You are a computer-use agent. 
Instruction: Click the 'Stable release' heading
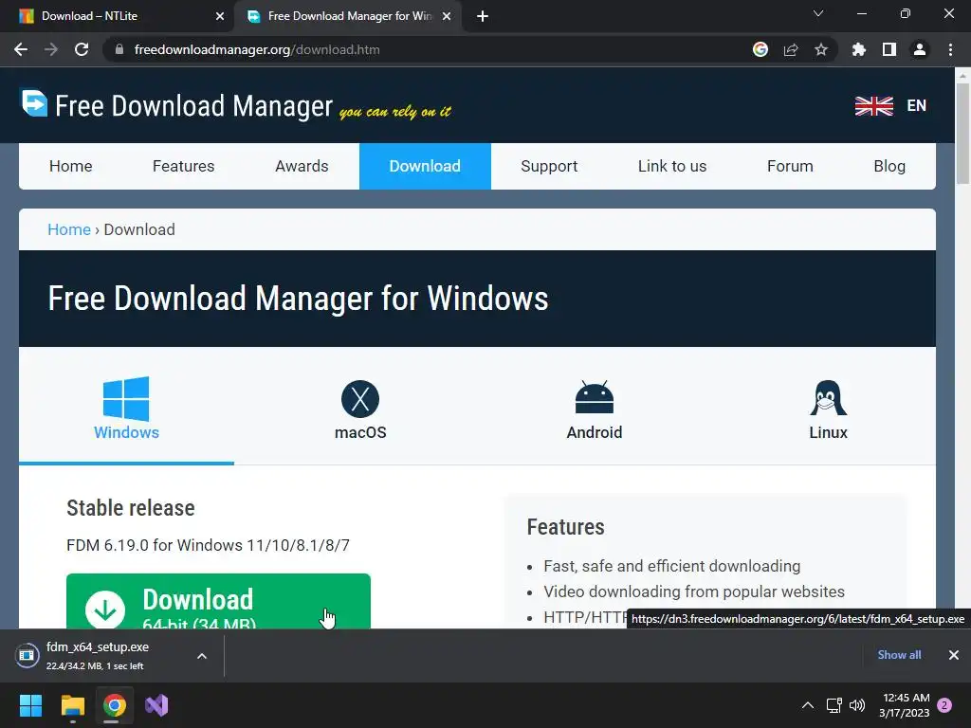click(x=131, y=508)
